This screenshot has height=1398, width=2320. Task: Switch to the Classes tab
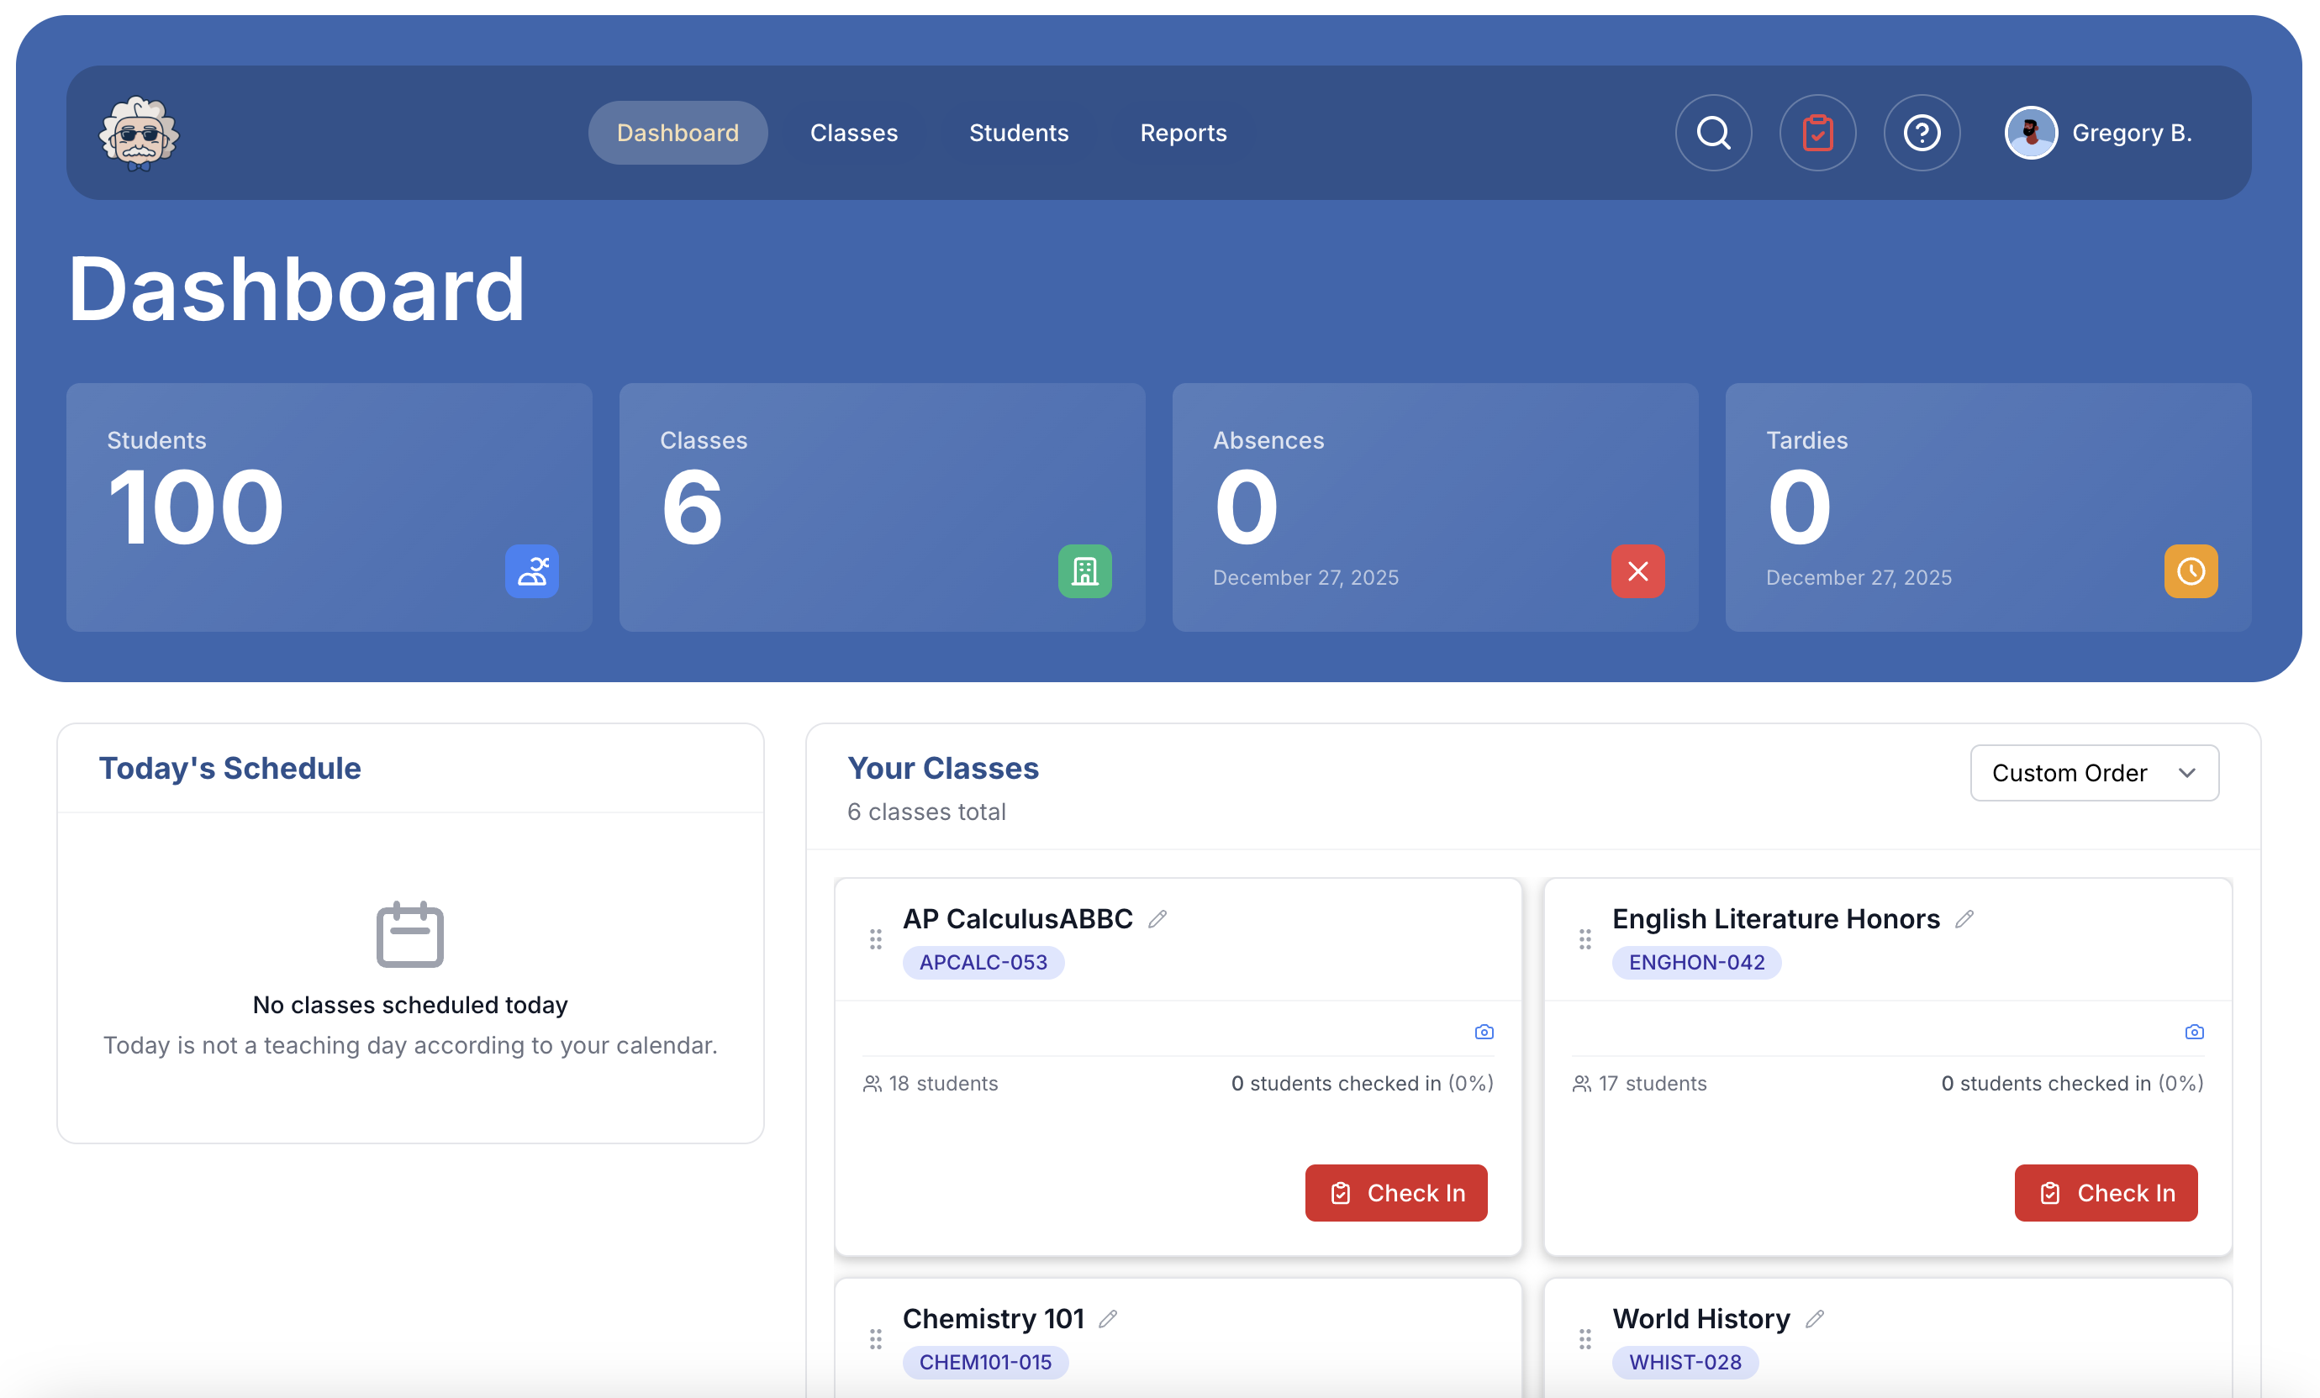[x=853, y=133]
